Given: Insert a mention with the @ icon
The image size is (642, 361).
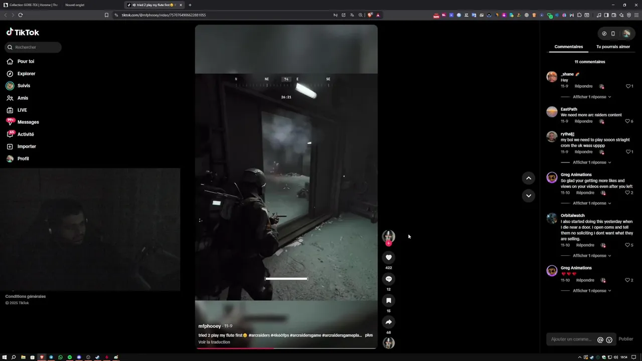Looking at the screenshot, I should pyautogui.click(x=600, y=340).
